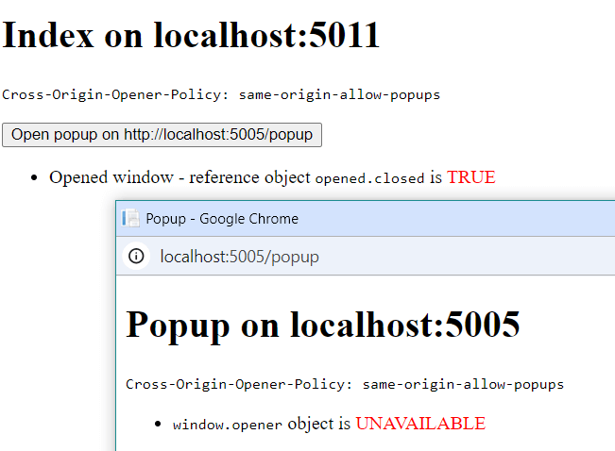Click the Popup - Google Chrome window title
The image size is (615, 451).
tap(222, 219)
